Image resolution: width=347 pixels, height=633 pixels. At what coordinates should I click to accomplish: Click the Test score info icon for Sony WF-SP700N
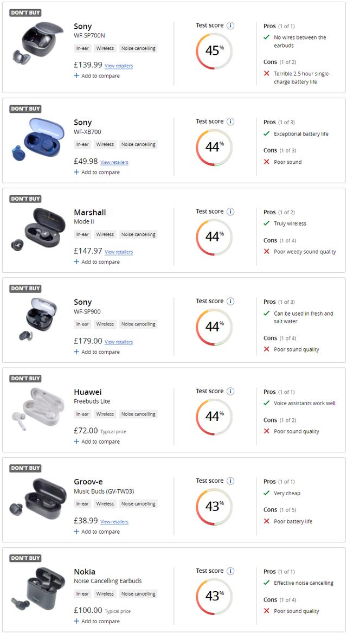tap(230, 25)
